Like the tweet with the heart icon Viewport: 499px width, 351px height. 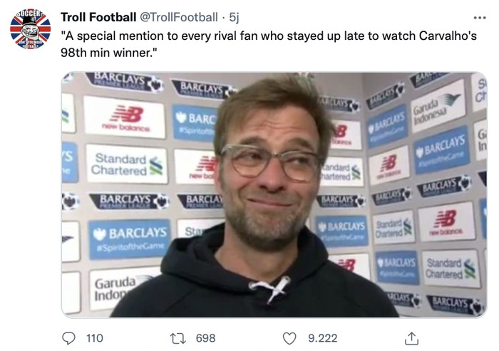click(x=289, y=338)
